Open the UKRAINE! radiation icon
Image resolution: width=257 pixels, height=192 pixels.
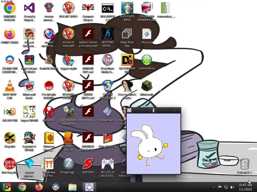click(x=49, y=112)
